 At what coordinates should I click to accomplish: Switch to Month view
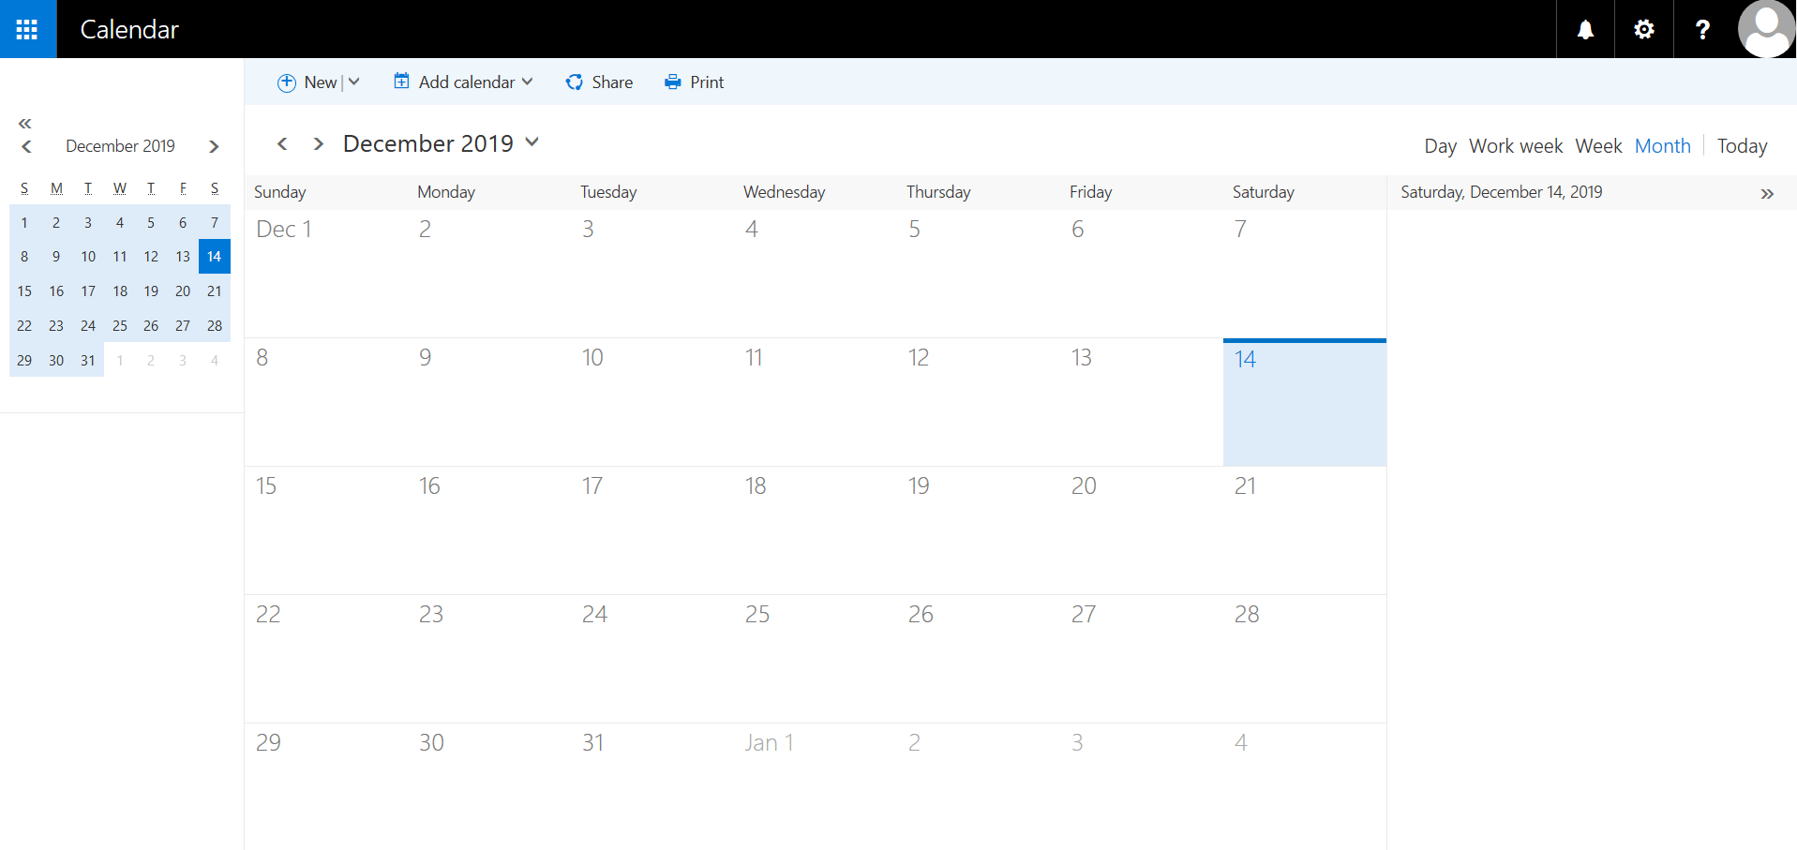(x=1663, y=146)
